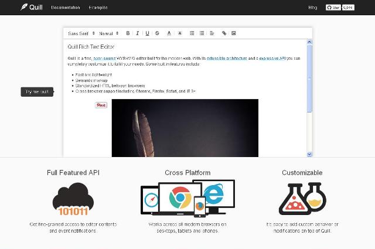Toggle italic formatting in the editor toolbar
Screen dimensions: 375x249
click(138, 33)
